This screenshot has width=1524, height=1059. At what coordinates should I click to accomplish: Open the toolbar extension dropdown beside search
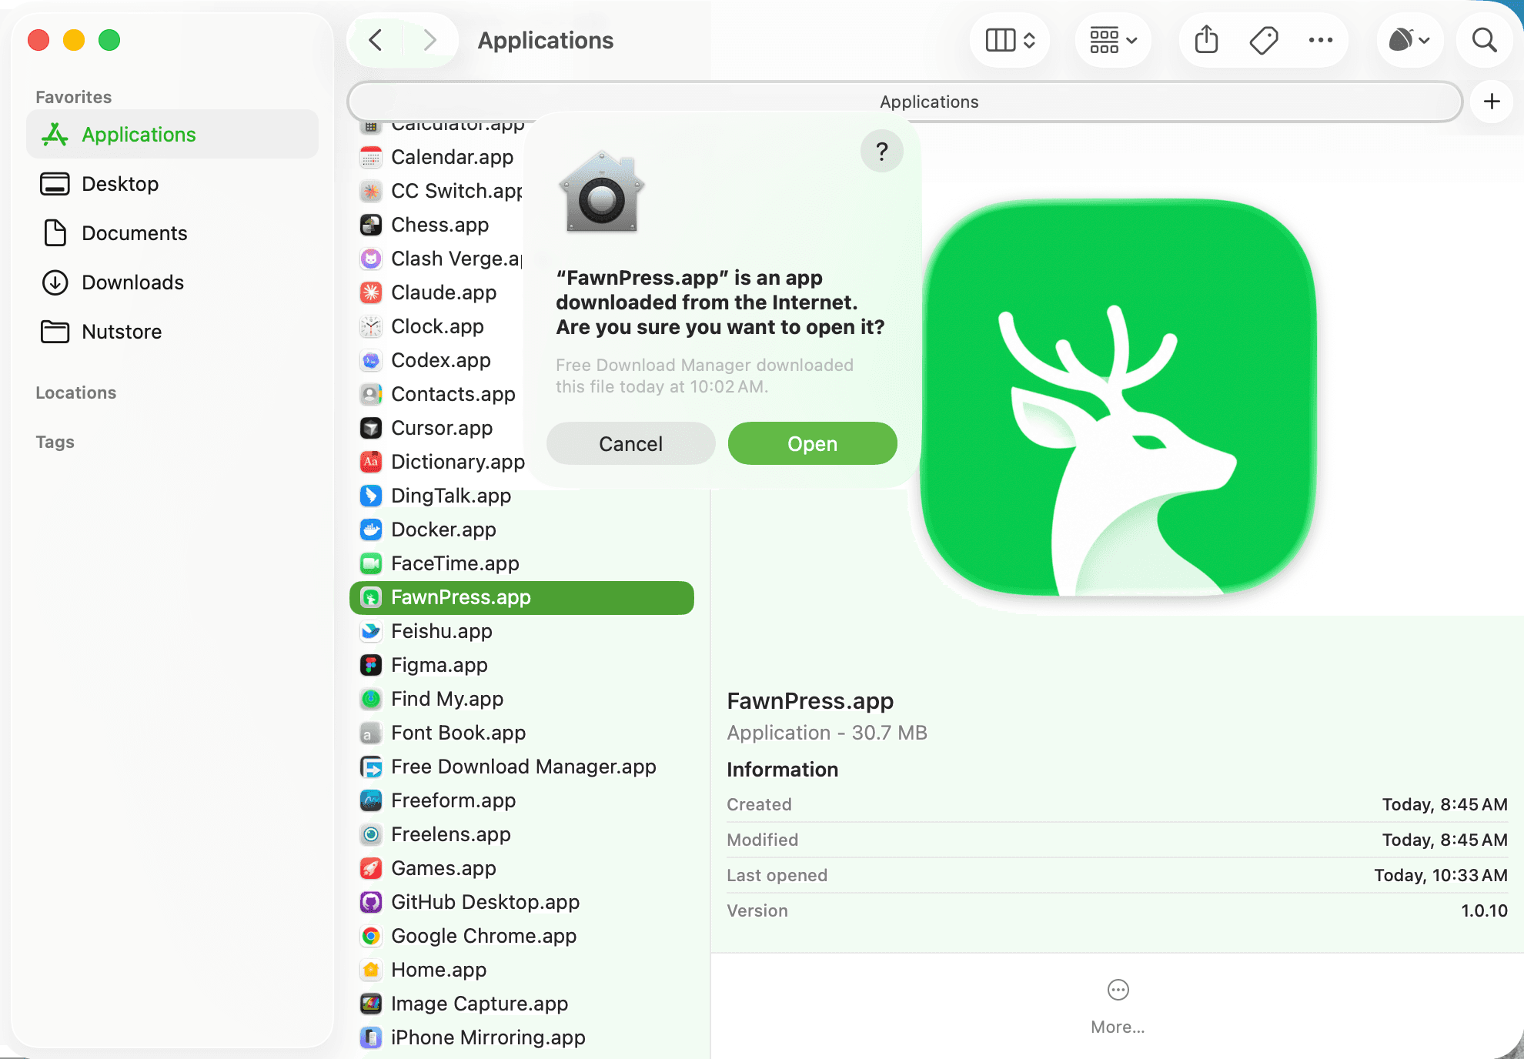point(1410,40)
